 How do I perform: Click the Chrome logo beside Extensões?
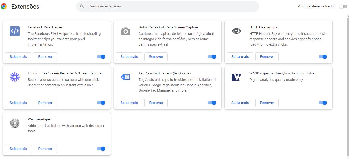pyautogui.click(x=4, y=6)
